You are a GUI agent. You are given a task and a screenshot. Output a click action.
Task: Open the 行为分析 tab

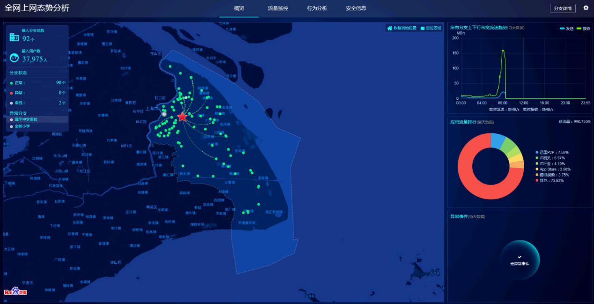(317, 8)
